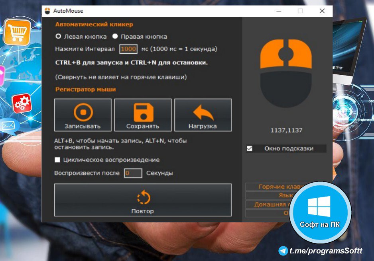Click the large orange mouse logo
Image resolution: width=374 pixels, height=261 pixels.
point(286,74)
